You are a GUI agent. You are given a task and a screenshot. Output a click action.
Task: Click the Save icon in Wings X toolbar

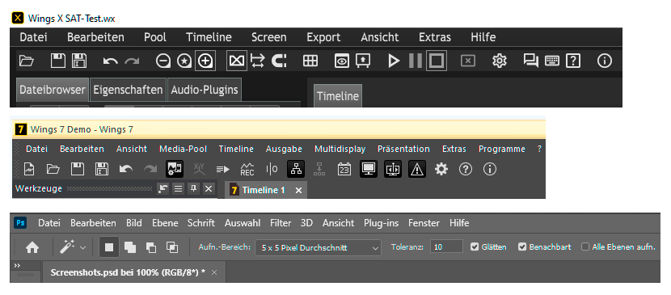point(58,61)
